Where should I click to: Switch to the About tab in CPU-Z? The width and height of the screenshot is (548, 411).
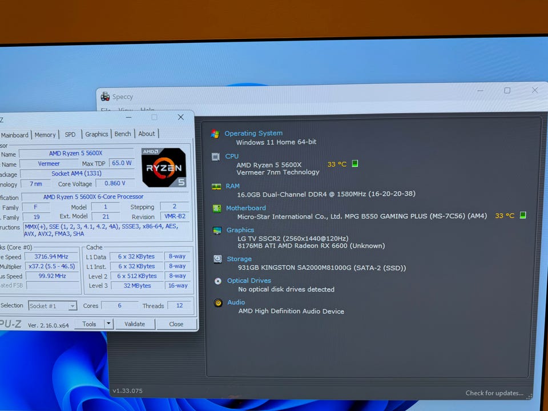point(147,134)
